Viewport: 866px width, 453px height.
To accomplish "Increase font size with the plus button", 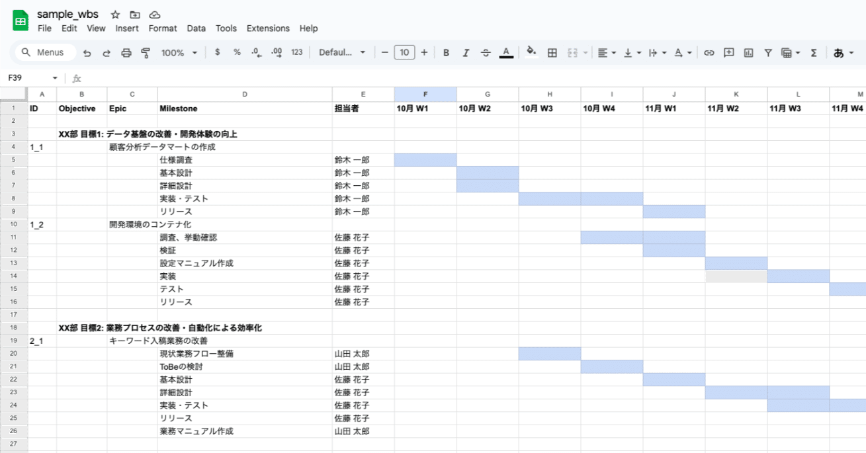I will [424, 52].
